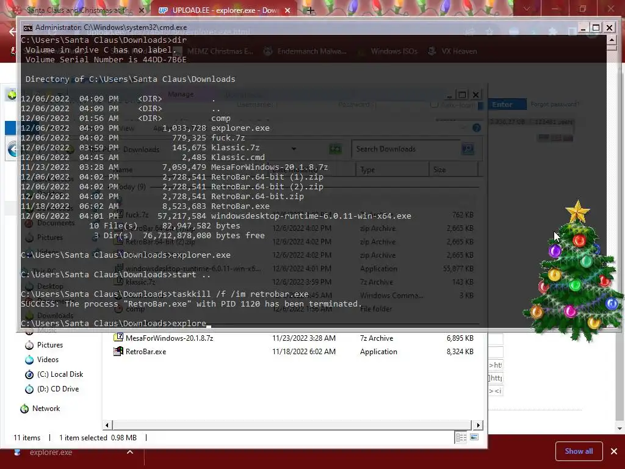Click the windowsdesktop-runtime line in cmd output
Viewport: 625px width, 469px height.
coord(215,216)
